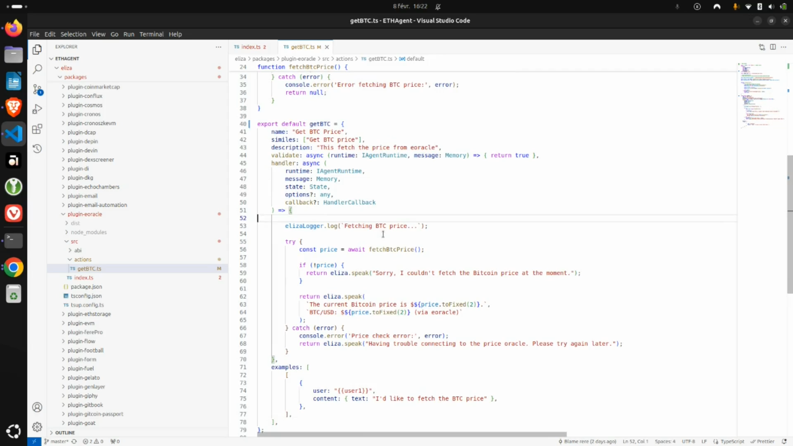Open the notifications bell in status bar
Viewport: 793px width, 446px height.
pos(784,441)
